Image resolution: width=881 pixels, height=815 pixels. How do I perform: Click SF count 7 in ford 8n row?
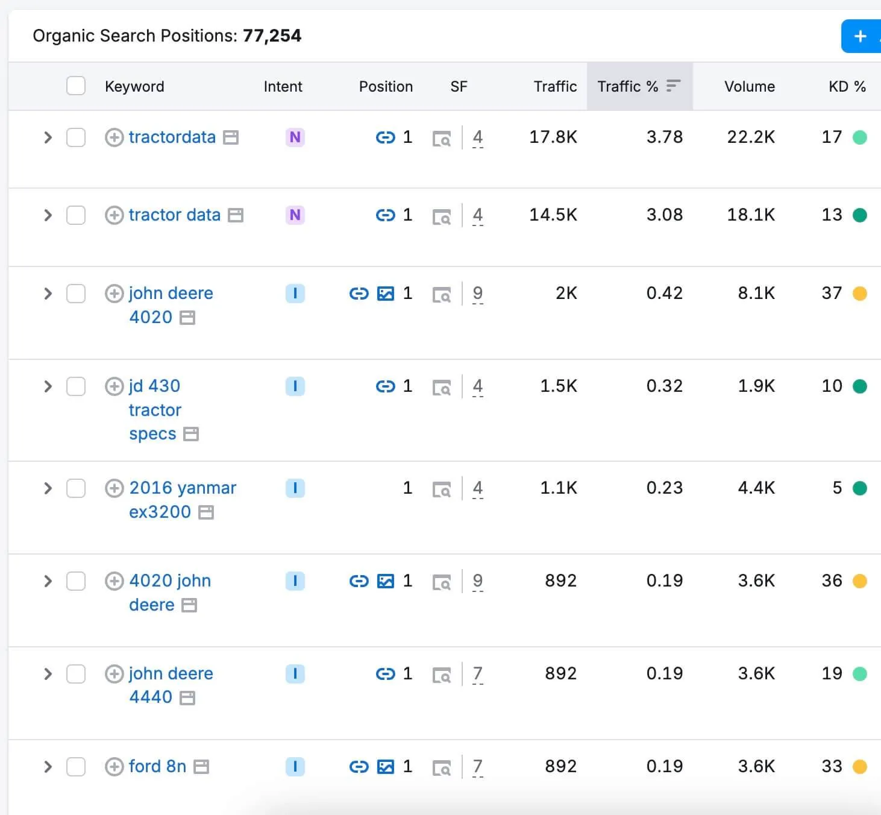[478, 767]
